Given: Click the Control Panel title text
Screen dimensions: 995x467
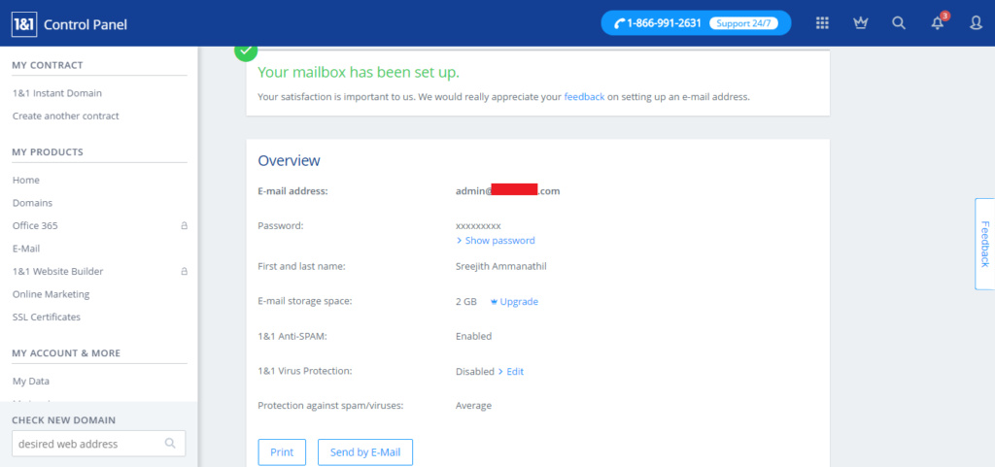Looking at the screenshot, I should (x=86, y=24).
